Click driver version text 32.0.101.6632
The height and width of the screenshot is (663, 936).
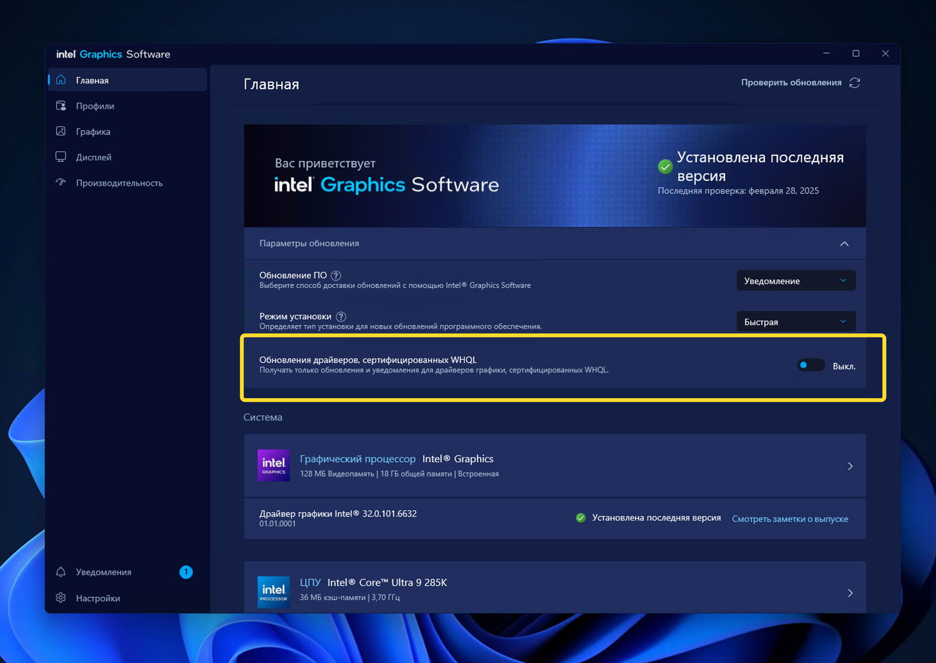(x=389, y=513)
